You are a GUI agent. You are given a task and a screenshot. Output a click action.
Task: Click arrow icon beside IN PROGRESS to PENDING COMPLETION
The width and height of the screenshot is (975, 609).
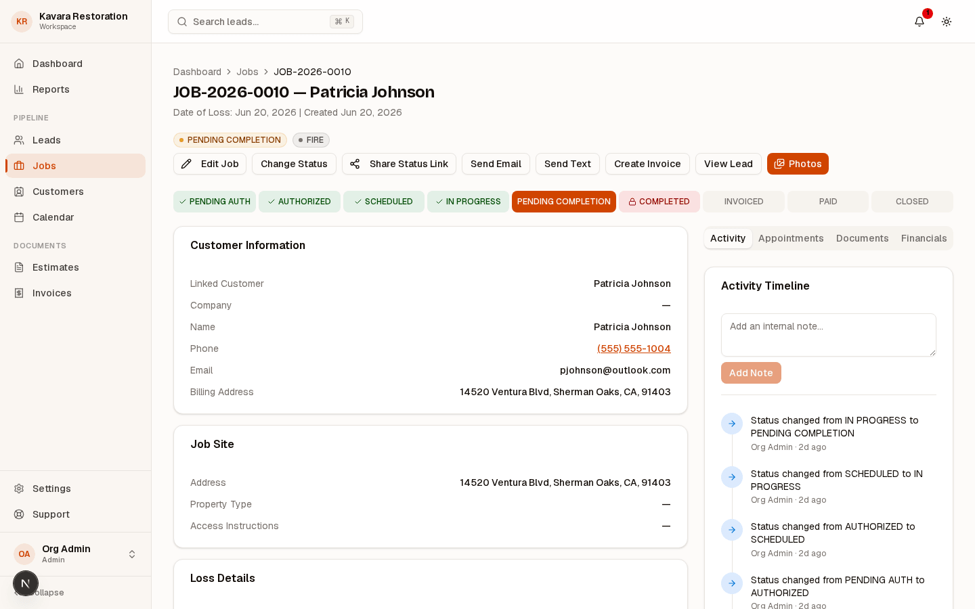pyautogui.click(x=732, y=424)
